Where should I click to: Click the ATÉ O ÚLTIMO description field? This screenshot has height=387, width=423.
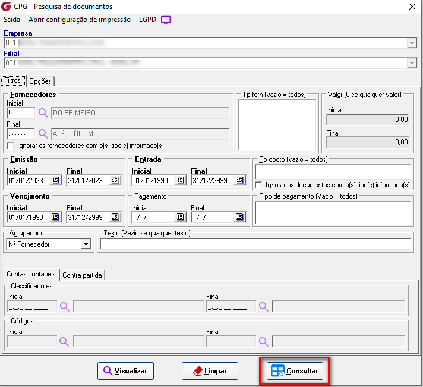coord(140,134)
